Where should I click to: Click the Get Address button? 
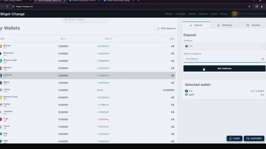click(x=224, y=68)
